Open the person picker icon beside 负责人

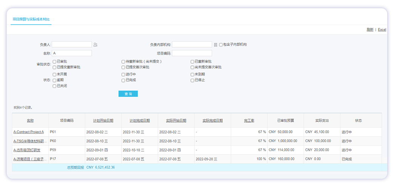pos(95,45)
